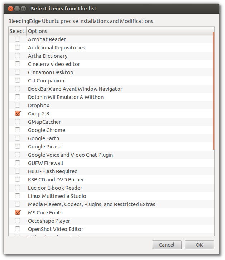225x260 pixels.
Task: Select the 'Octoshape Player' row text
Action: (x=49, y=221)
